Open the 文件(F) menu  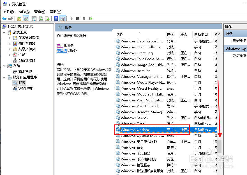click(x=8, y=12)
